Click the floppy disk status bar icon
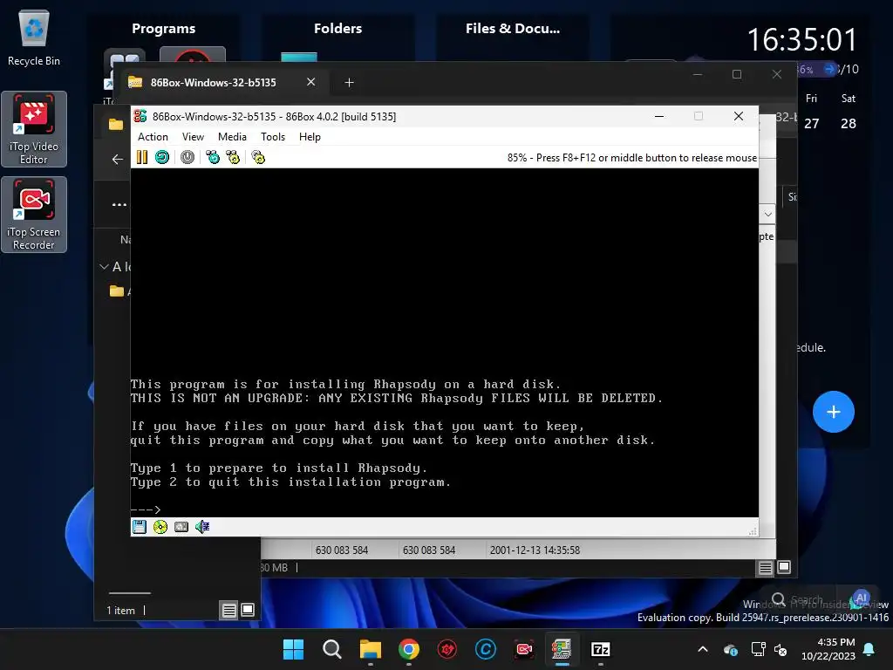This screenshot has width=893, height=670. coord(139,527)
